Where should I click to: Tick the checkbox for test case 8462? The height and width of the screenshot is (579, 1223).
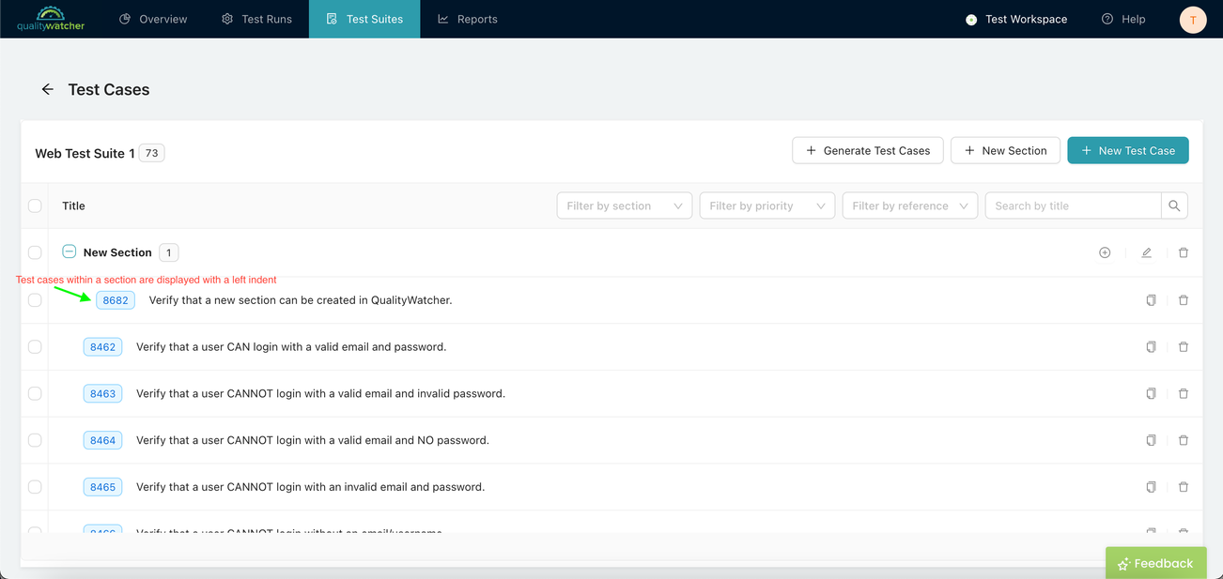[35, 347]
